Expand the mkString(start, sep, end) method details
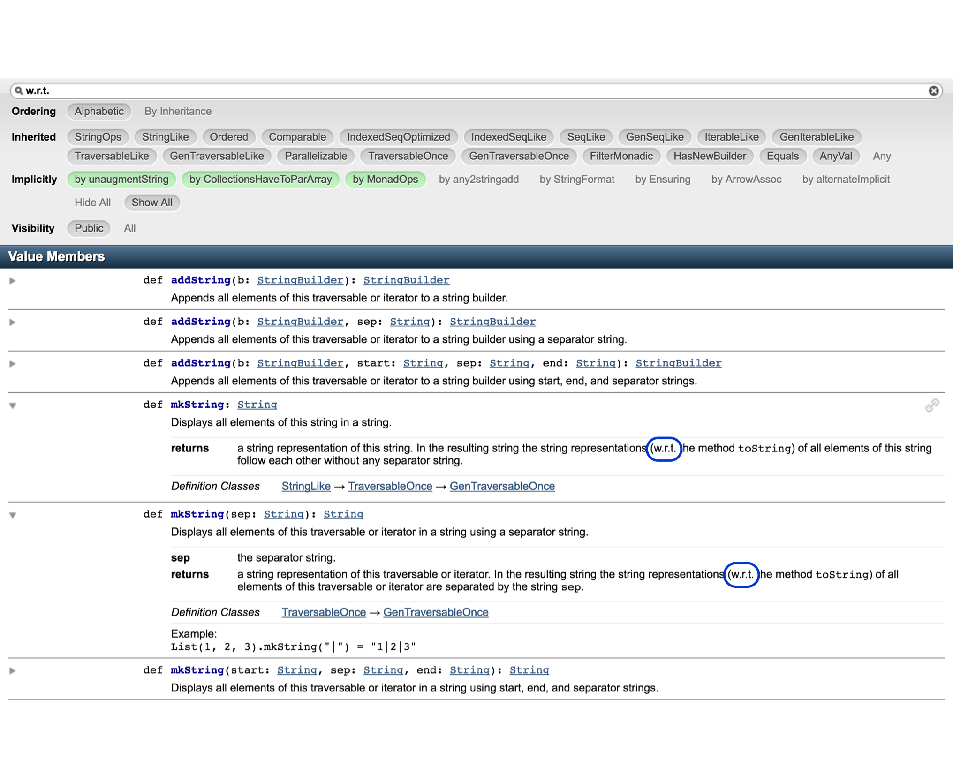This screenshot has height=774, width=953. (x=13, y=670)
